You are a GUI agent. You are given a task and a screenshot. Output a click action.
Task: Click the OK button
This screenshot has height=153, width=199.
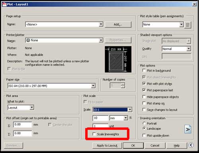133,145
